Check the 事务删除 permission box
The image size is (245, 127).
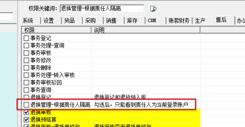[26, 68]
